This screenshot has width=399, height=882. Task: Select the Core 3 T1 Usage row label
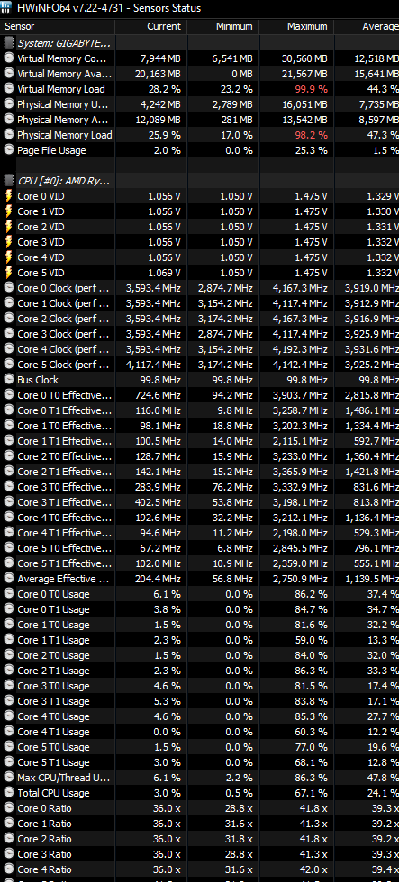pos(53,701)
